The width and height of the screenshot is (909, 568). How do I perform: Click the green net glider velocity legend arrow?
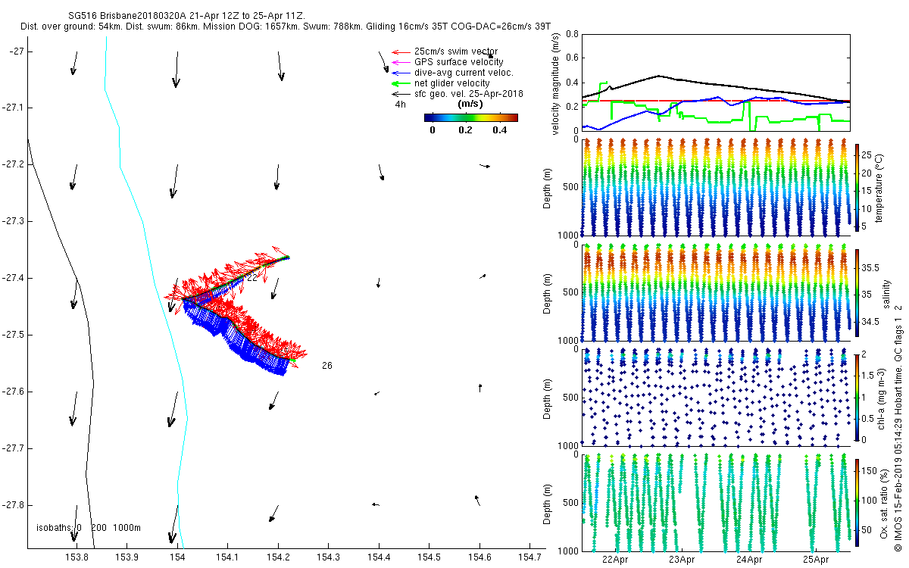[401, 83]
